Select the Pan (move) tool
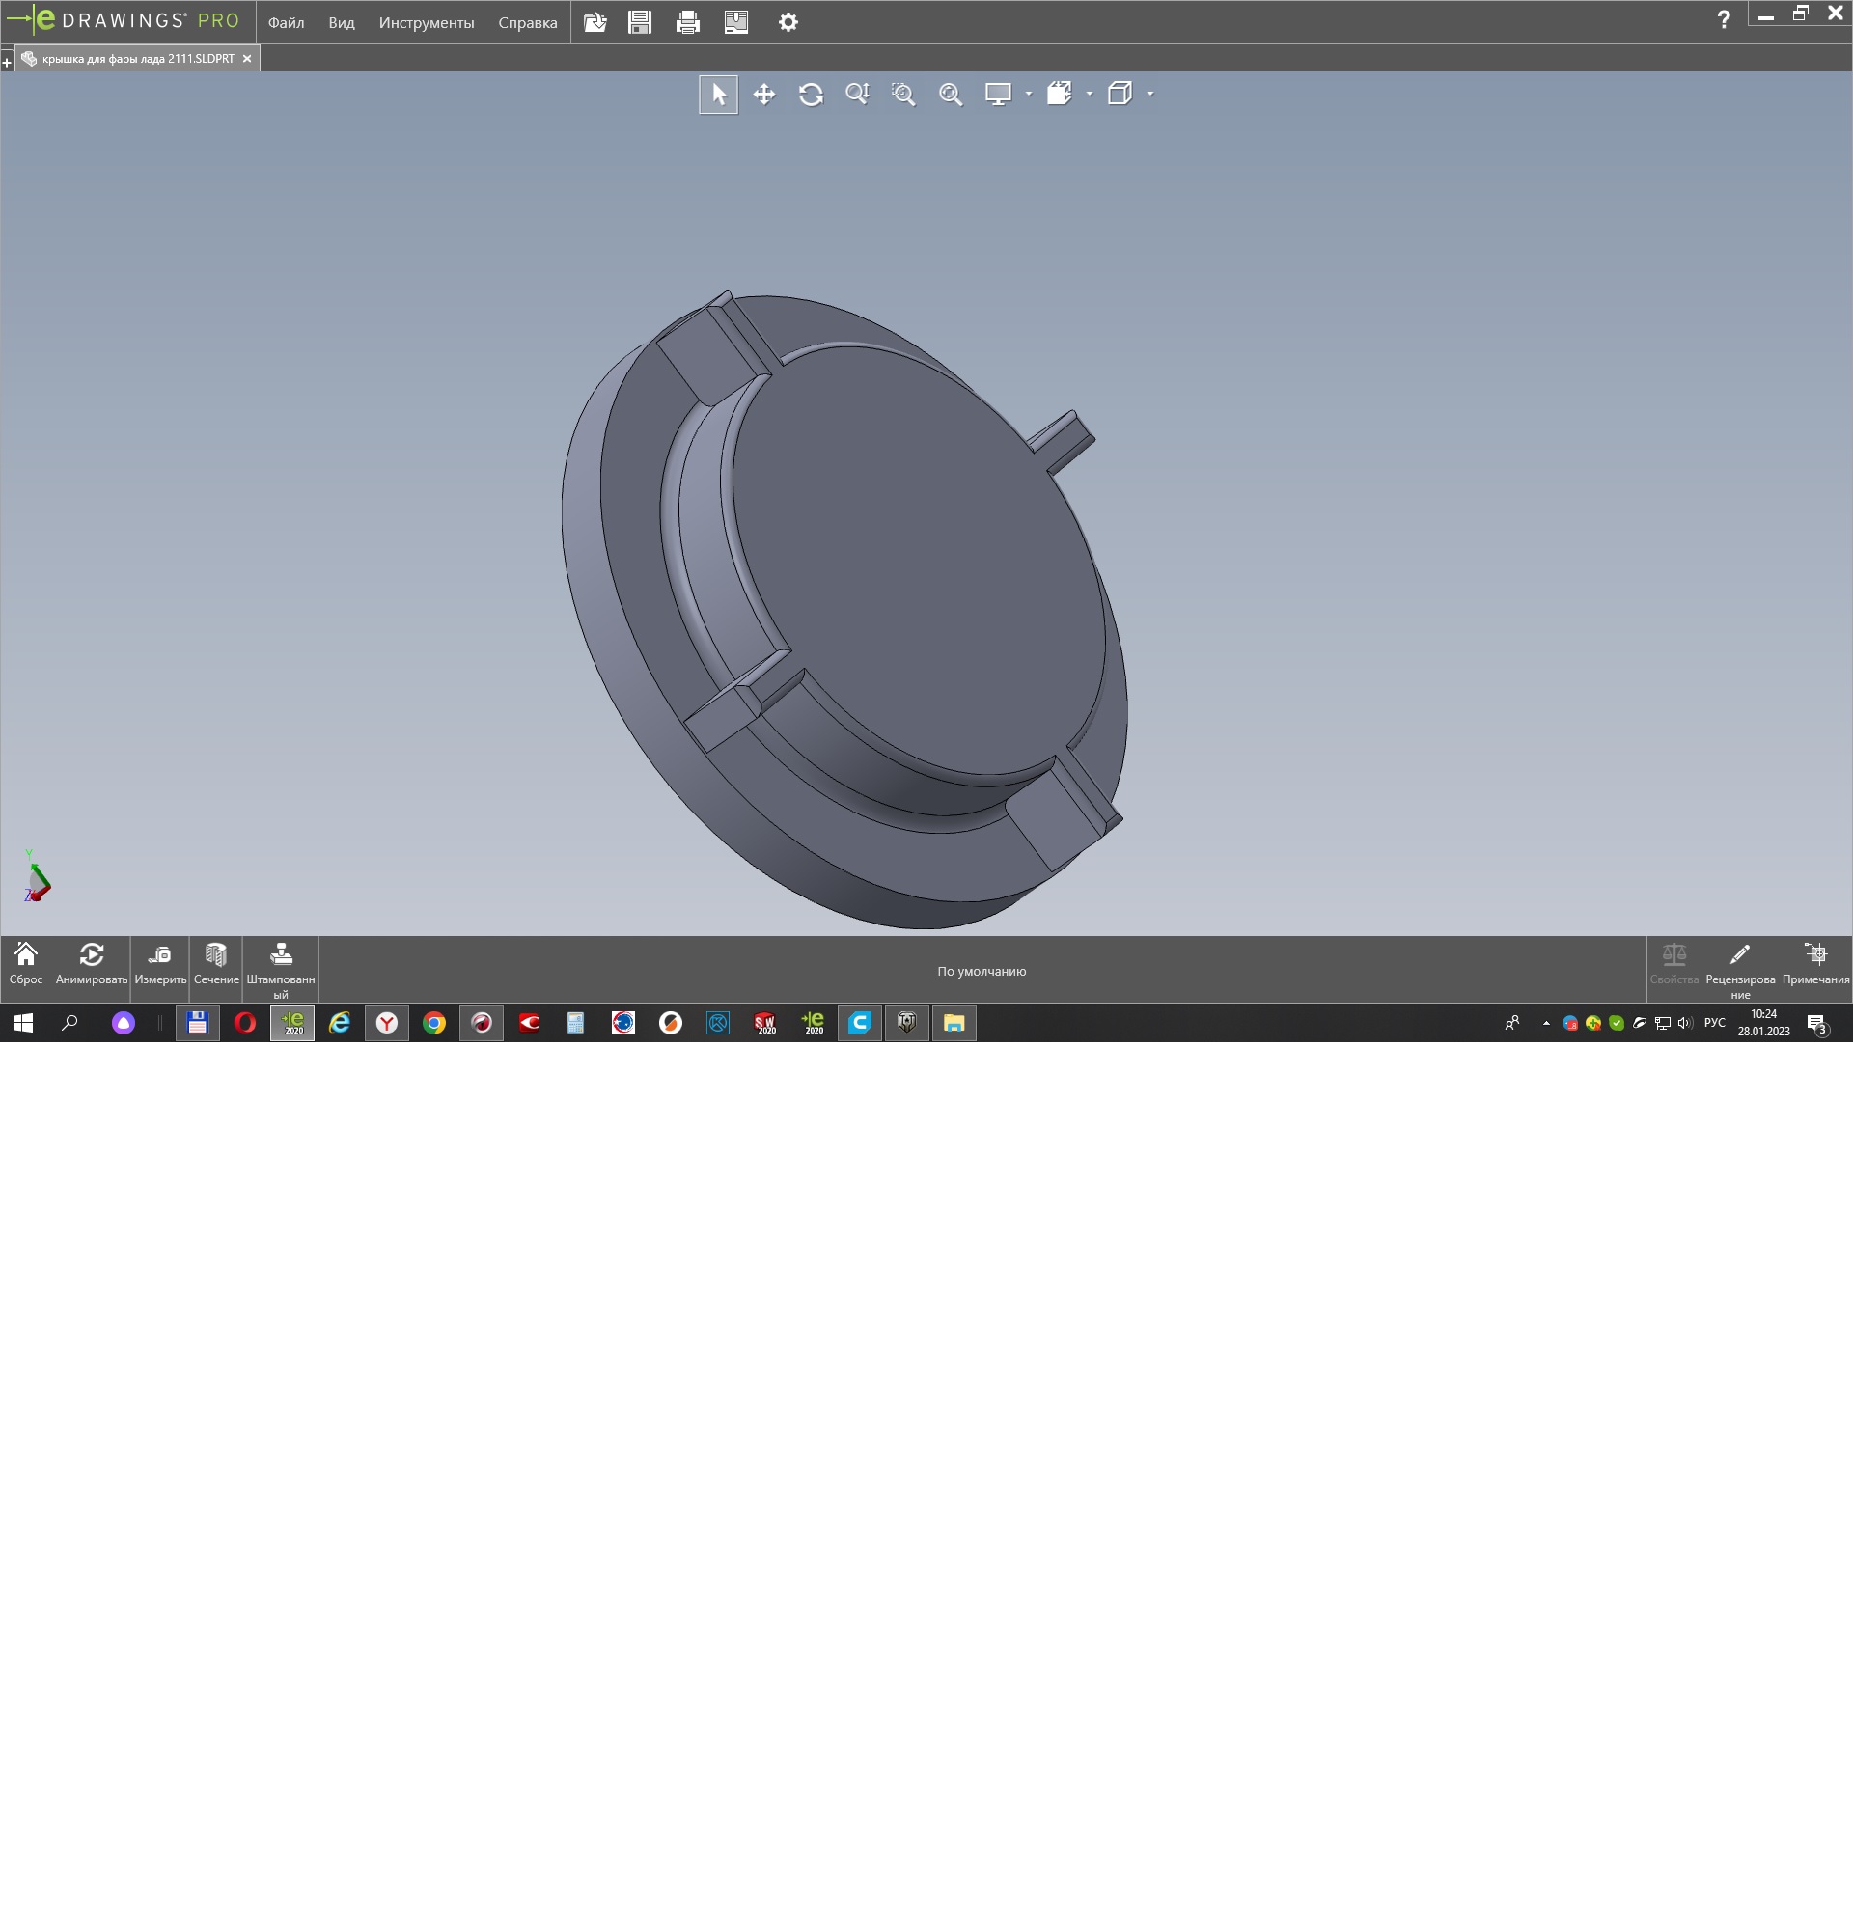The image size is (1853, 1930). coord(764,95)
